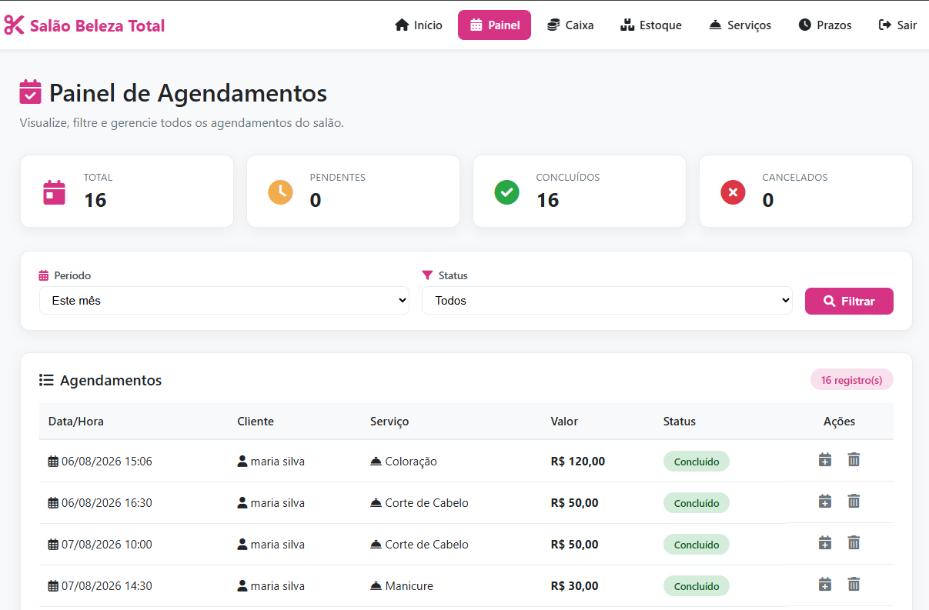Click trash icon for 06/08/2026 16:30 row
The image size is (929, 610).
click(x=854, y=502)
